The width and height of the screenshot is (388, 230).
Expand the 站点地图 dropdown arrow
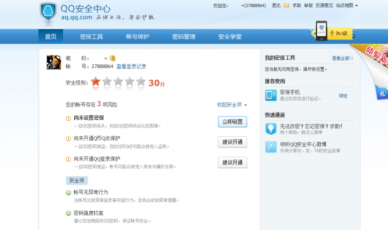[x=356, y=6]
